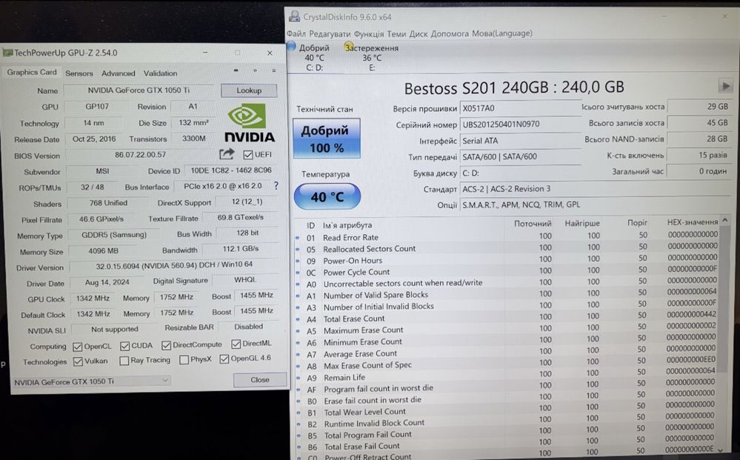Open the GPU selector dropdown at the bottom of GPU-Z

[90, 381]
